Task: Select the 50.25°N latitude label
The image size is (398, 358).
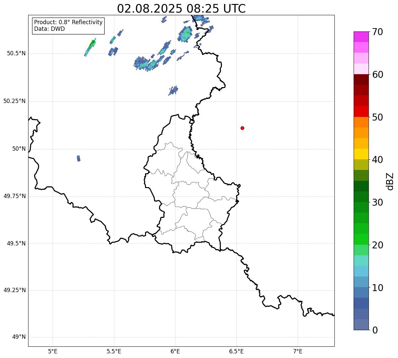Action: pos(15,101)
